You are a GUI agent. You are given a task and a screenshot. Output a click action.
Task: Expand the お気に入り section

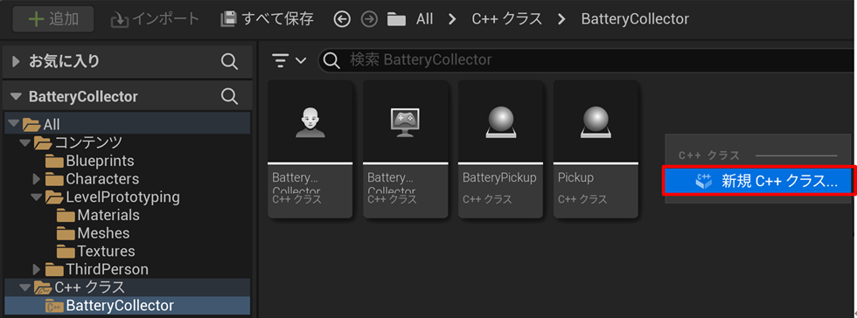tap(16, 61)
